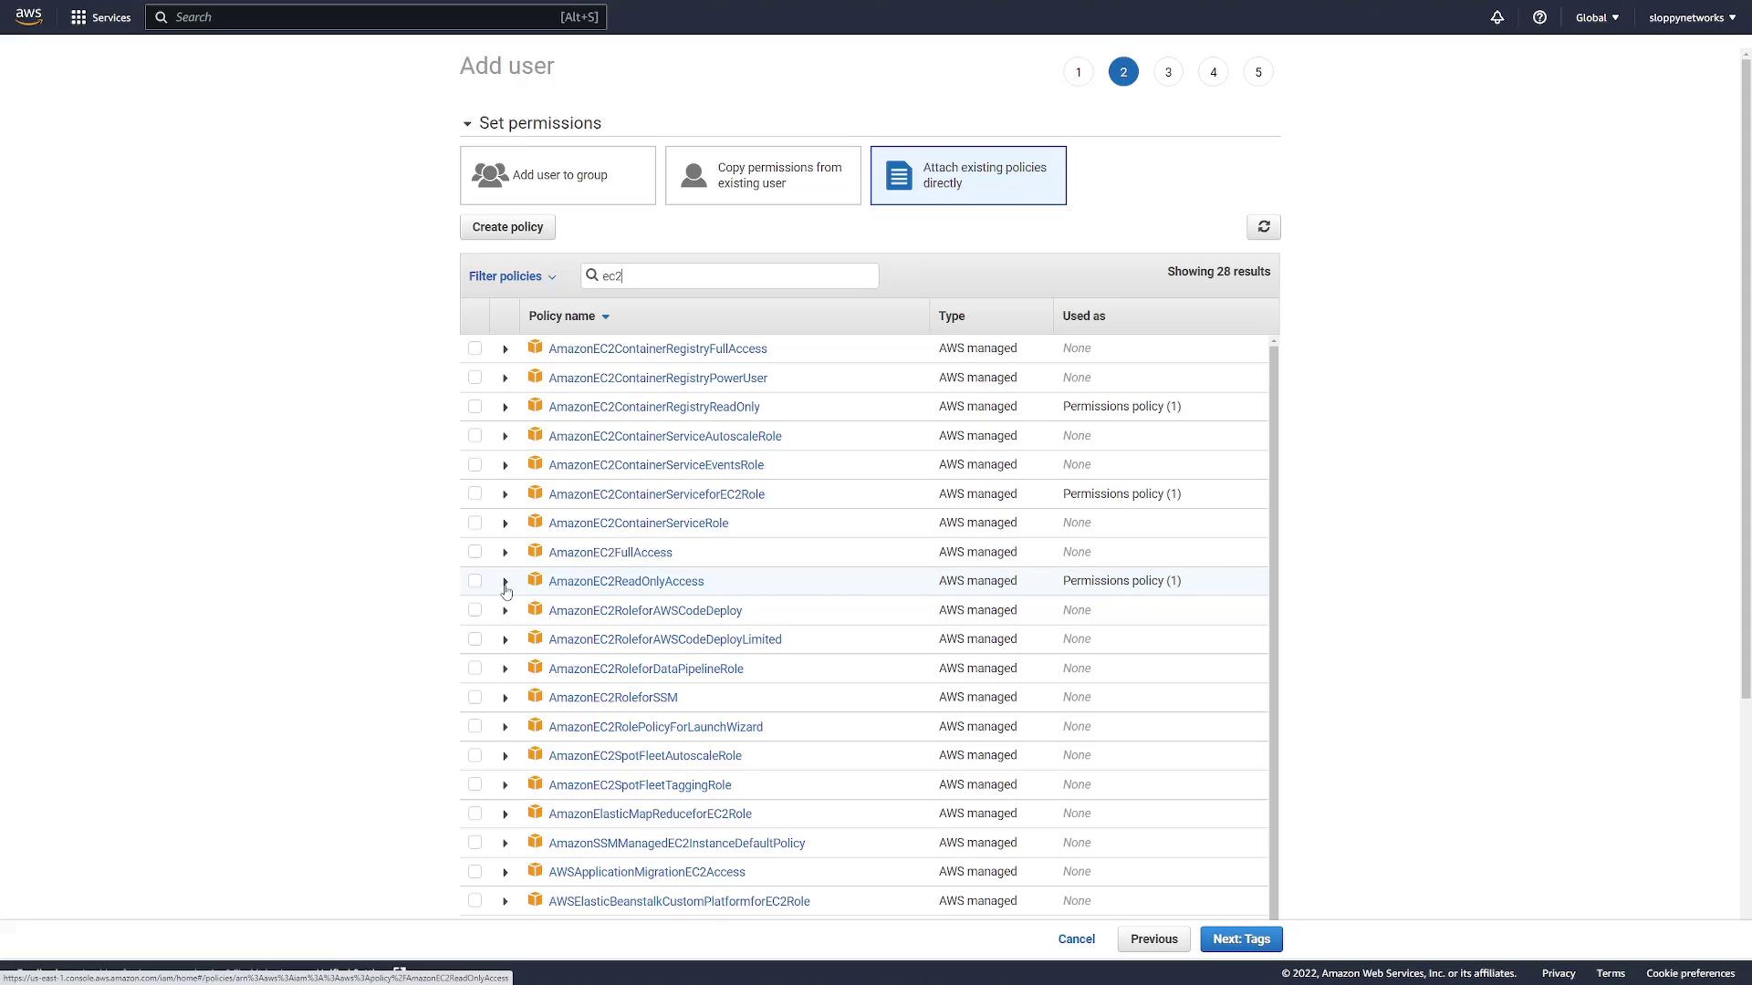Select the Add user to group option
Screen dimensions: 1752x985
tap(558, 175)
